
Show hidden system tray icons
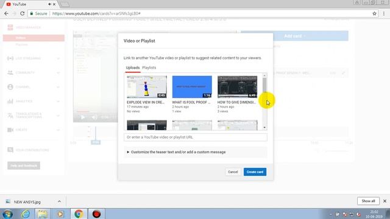pos(330,214)
